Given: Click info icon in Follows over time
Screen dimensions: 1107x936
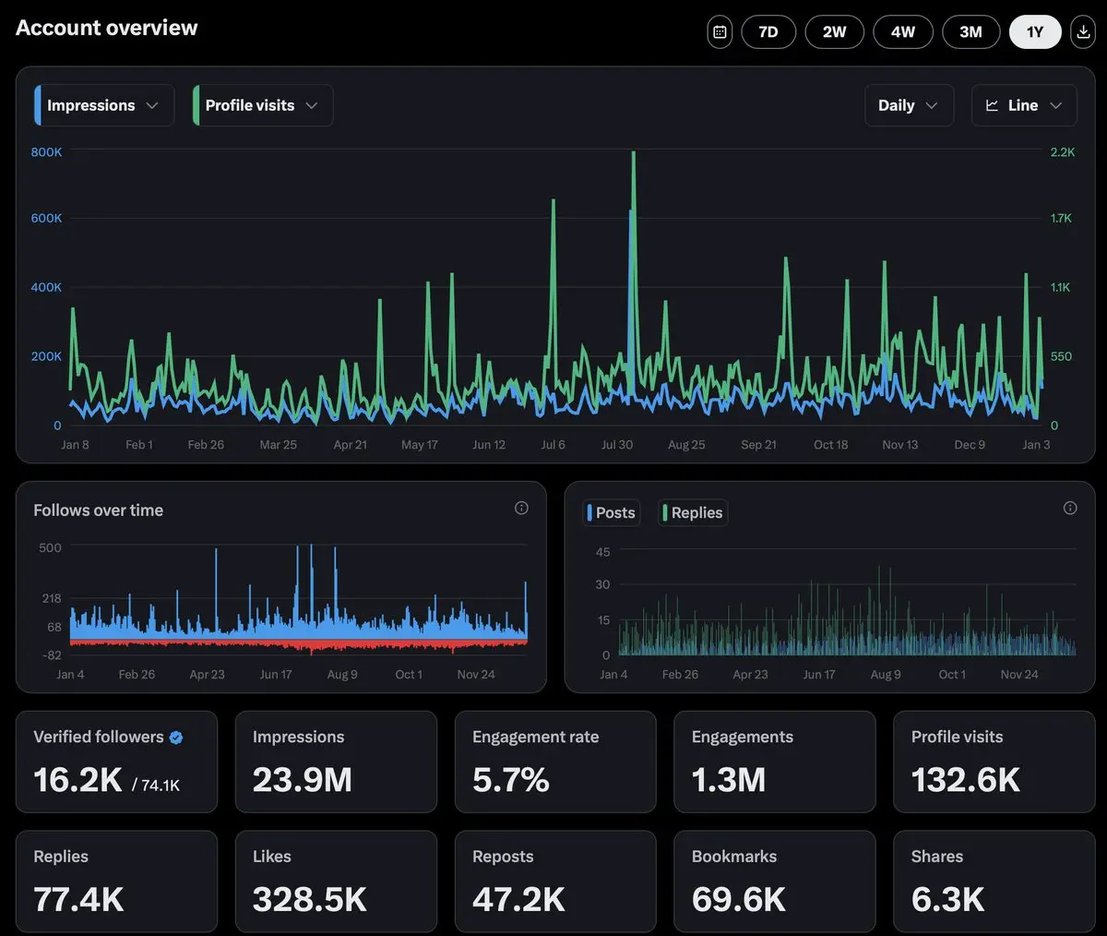Looking at the screenshot, I should pyautogui.click(x=521, y=508).
